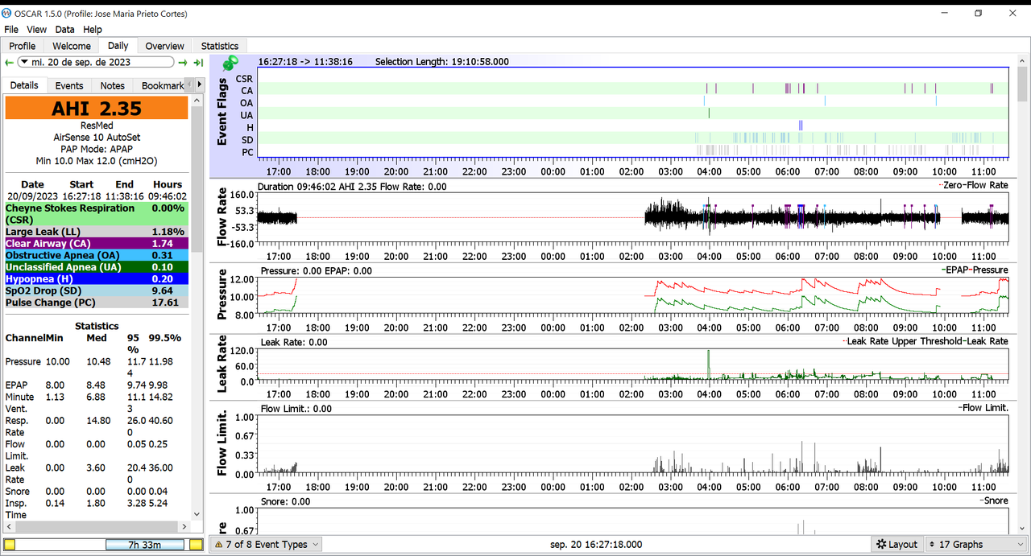Image resolution: width=1031 pixels, height=556 pixels.
Task: Click the Cheyne Stokes Respiration row
Action: 97,214
